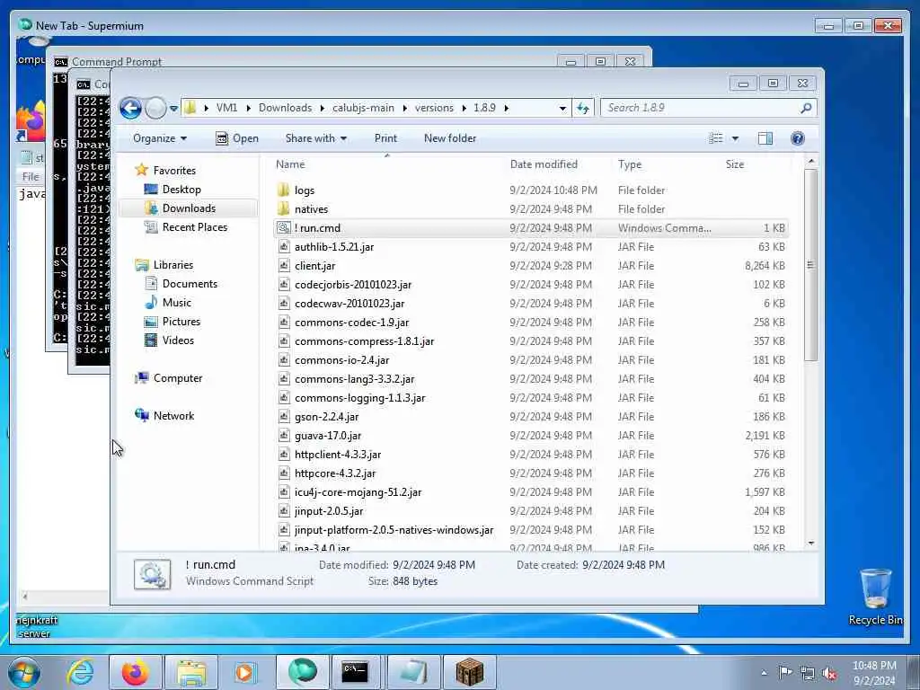Click the refresh button beside the address bar

click(x=582, y=108)
